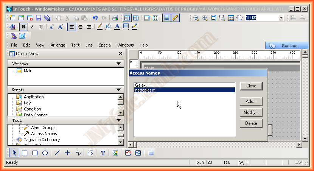
Task: Select the Ellipse drawing tool
Action: tap(45, 153)
